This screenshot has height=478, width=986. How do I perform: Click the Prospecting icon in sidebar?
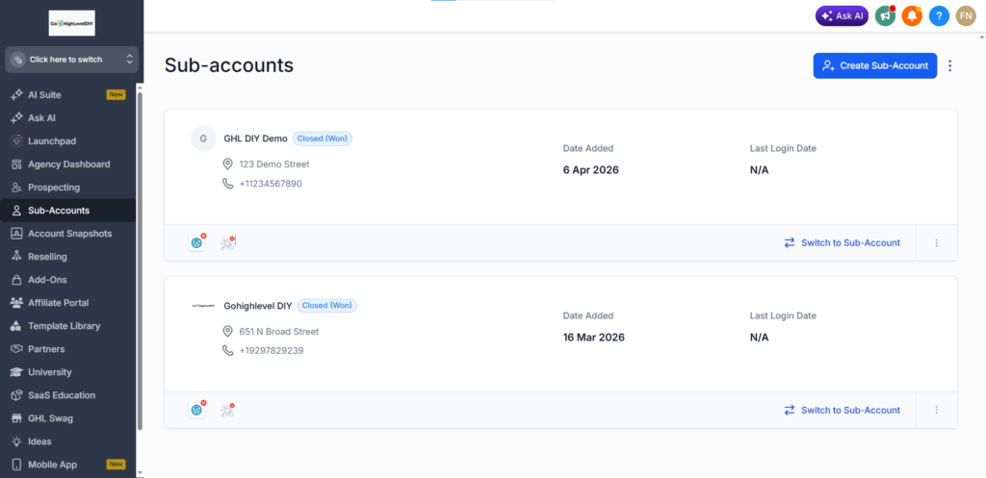pyautogui.click(x=17, y=188)
